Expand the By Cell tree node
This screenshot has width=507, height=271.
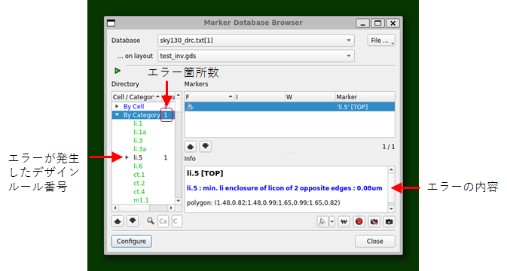point(117,106)
